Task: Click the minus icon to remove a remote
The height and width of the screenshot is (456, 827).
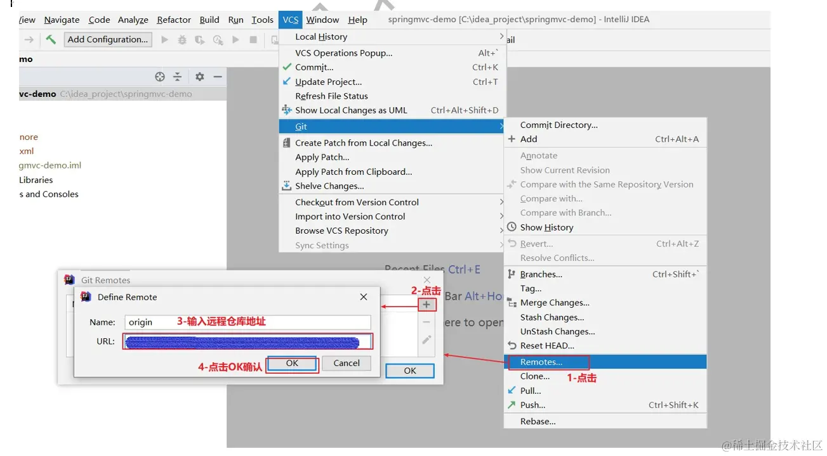Action: [427, 322]
